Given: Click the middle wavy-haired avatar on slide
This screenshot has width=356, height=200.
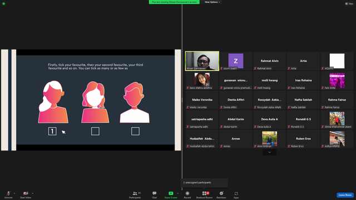Looking at the screenshot, I should click(x=95, y=102).
